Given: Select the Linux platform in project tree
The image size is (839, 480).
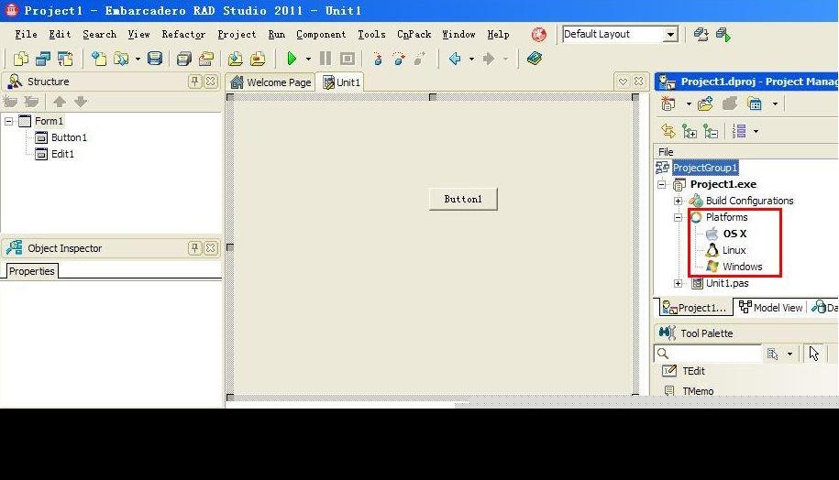Looking at the screenshot, I should 734,250.
